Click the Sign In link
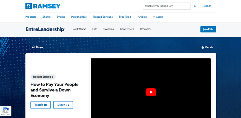This screenshot has height=118, width=241. point(207,6)
